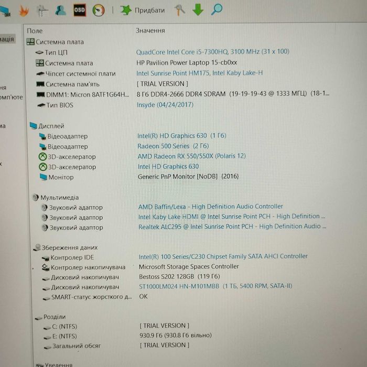Open the ST1000LM024 HN-M101MBB drive link
The image size is (367, 367).
coord(215,286)
